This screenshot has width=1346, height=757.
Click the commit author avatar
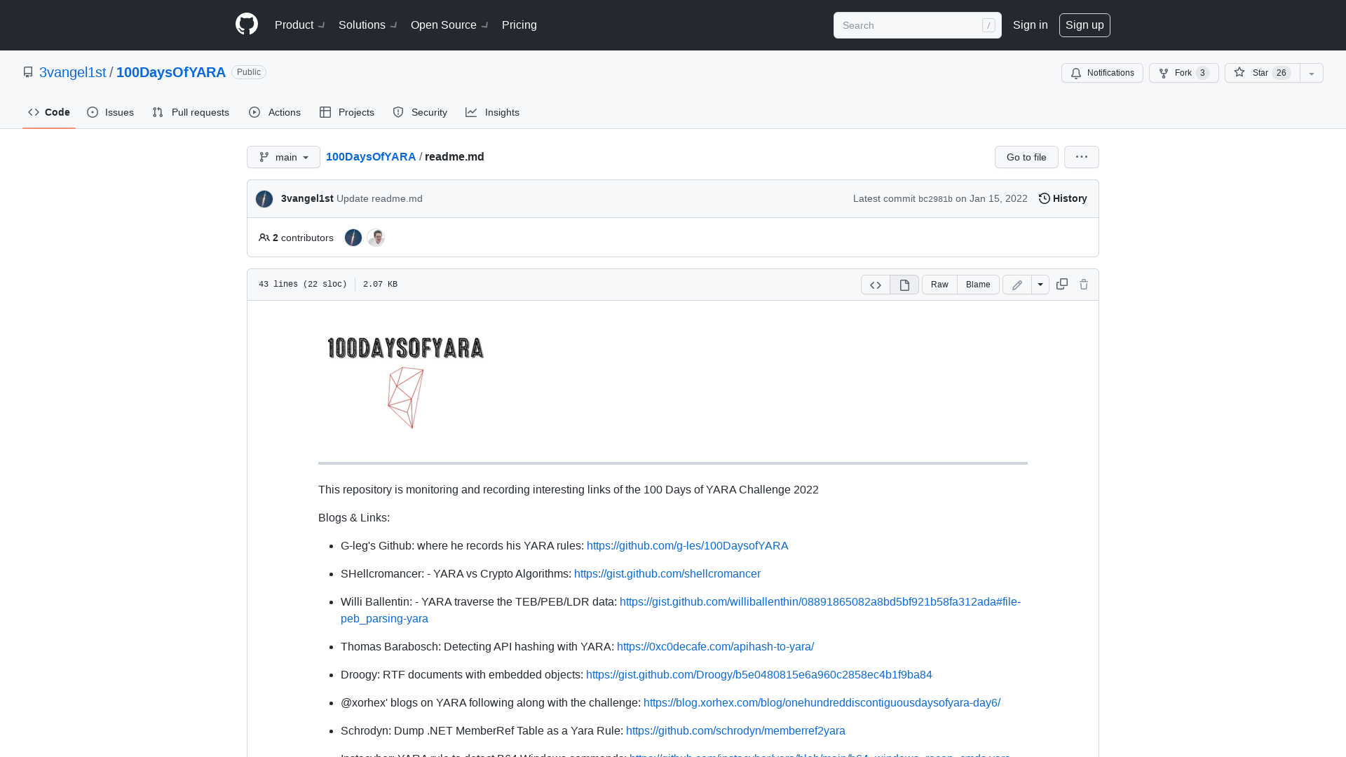264,199
